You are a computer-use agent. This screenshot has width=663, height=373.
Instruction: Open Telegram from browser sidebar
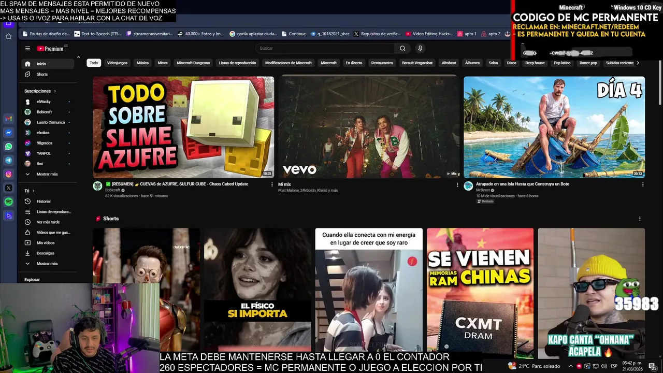8,161
